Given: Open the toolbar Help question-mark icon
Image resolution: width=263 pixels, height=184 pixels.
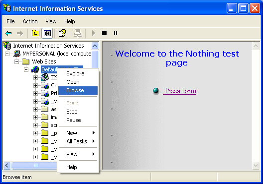Looking at the screenshot, I should pos(62,33).
